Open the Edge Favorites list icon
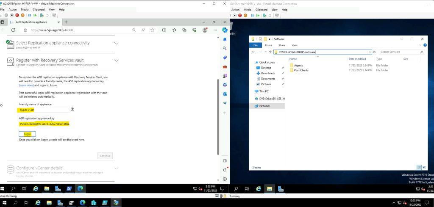Viewport: 434px width, 207px height. (x=174, y=30)
